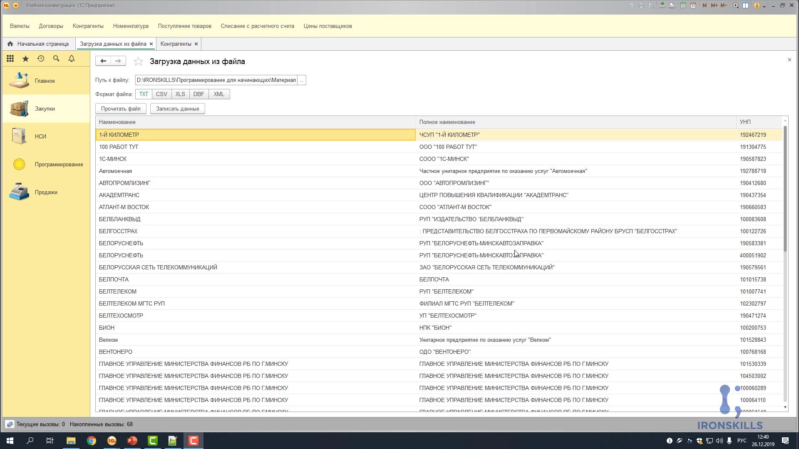Viewport: 799px width, 449px height.
Task: Open the Windows notification center
Action: click(x=785, y=441)
